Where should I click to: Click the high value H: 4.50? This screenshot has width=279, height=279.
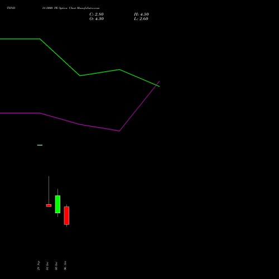click(x=141, y=15)
